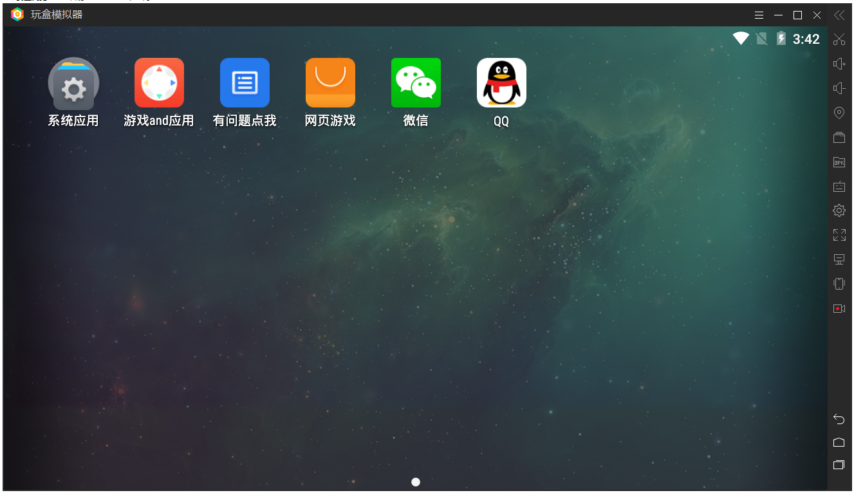Increase volume with speaker plus icon
854x493 pixels.
click(839, 64)
